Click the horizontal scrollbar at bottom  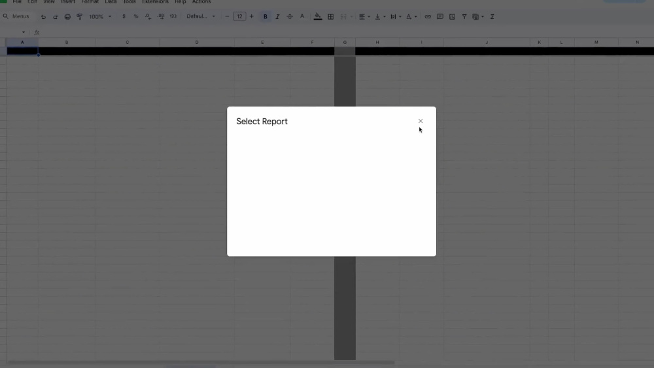pos(201,362)
